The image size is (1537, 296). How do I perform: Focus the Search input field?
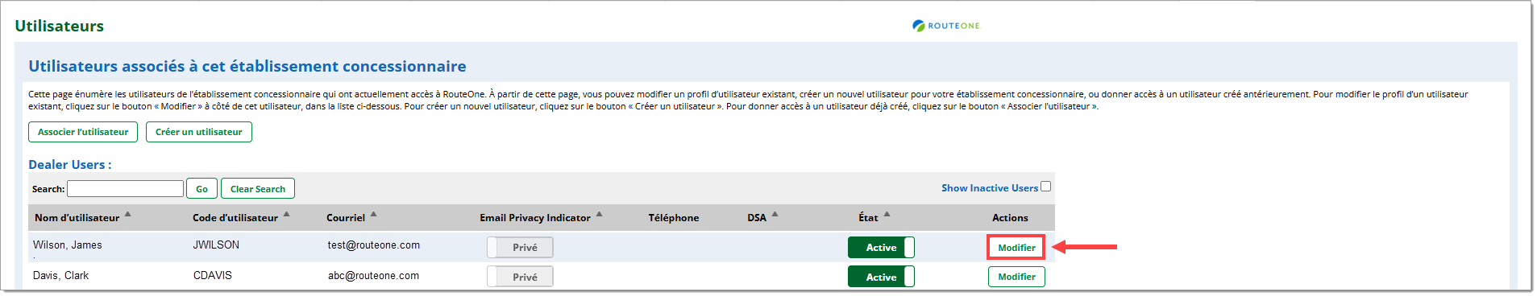click(x=125, y=188)
